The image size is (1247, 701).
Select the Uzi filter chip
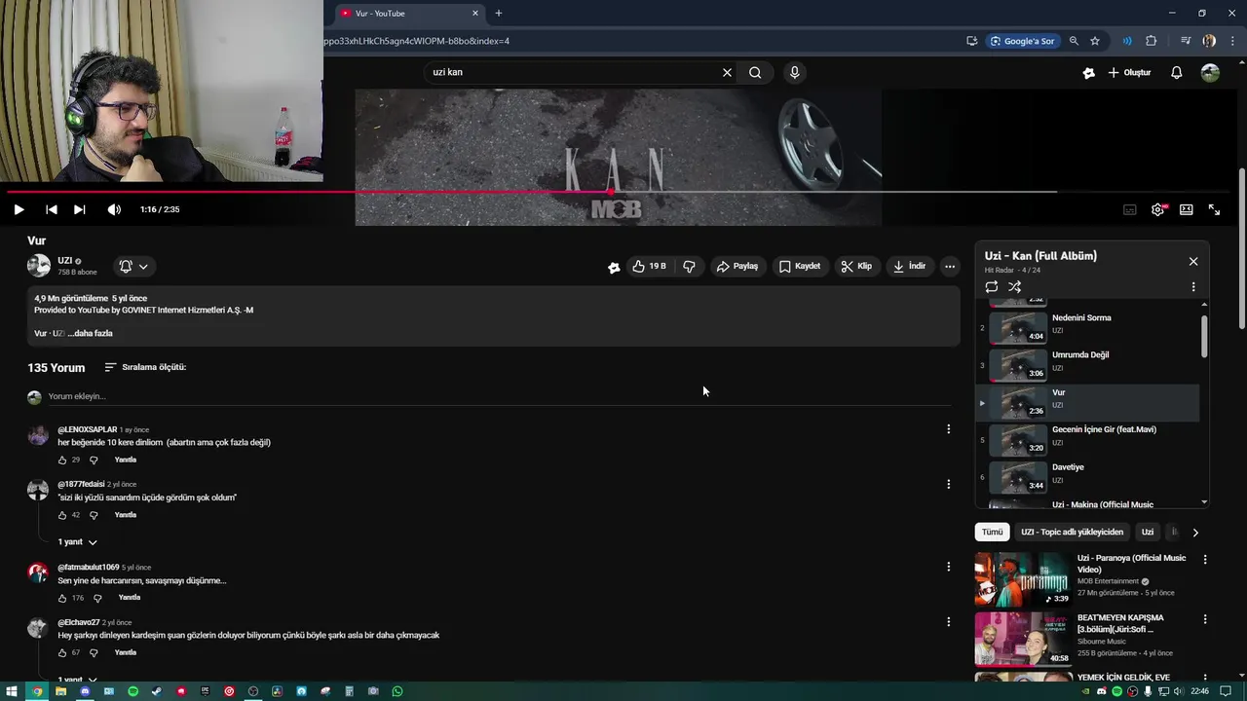point(1148,532)
